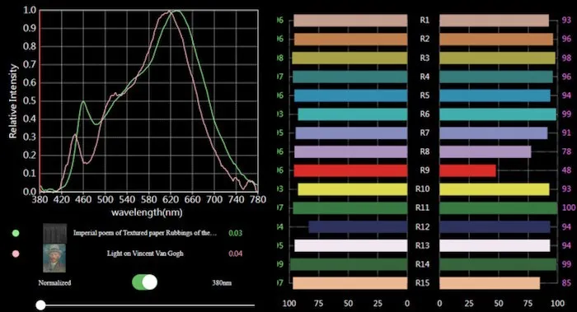Toggle the Normalized switch off
The width and height of the screenshot is (577, 312).
point(144,282)
